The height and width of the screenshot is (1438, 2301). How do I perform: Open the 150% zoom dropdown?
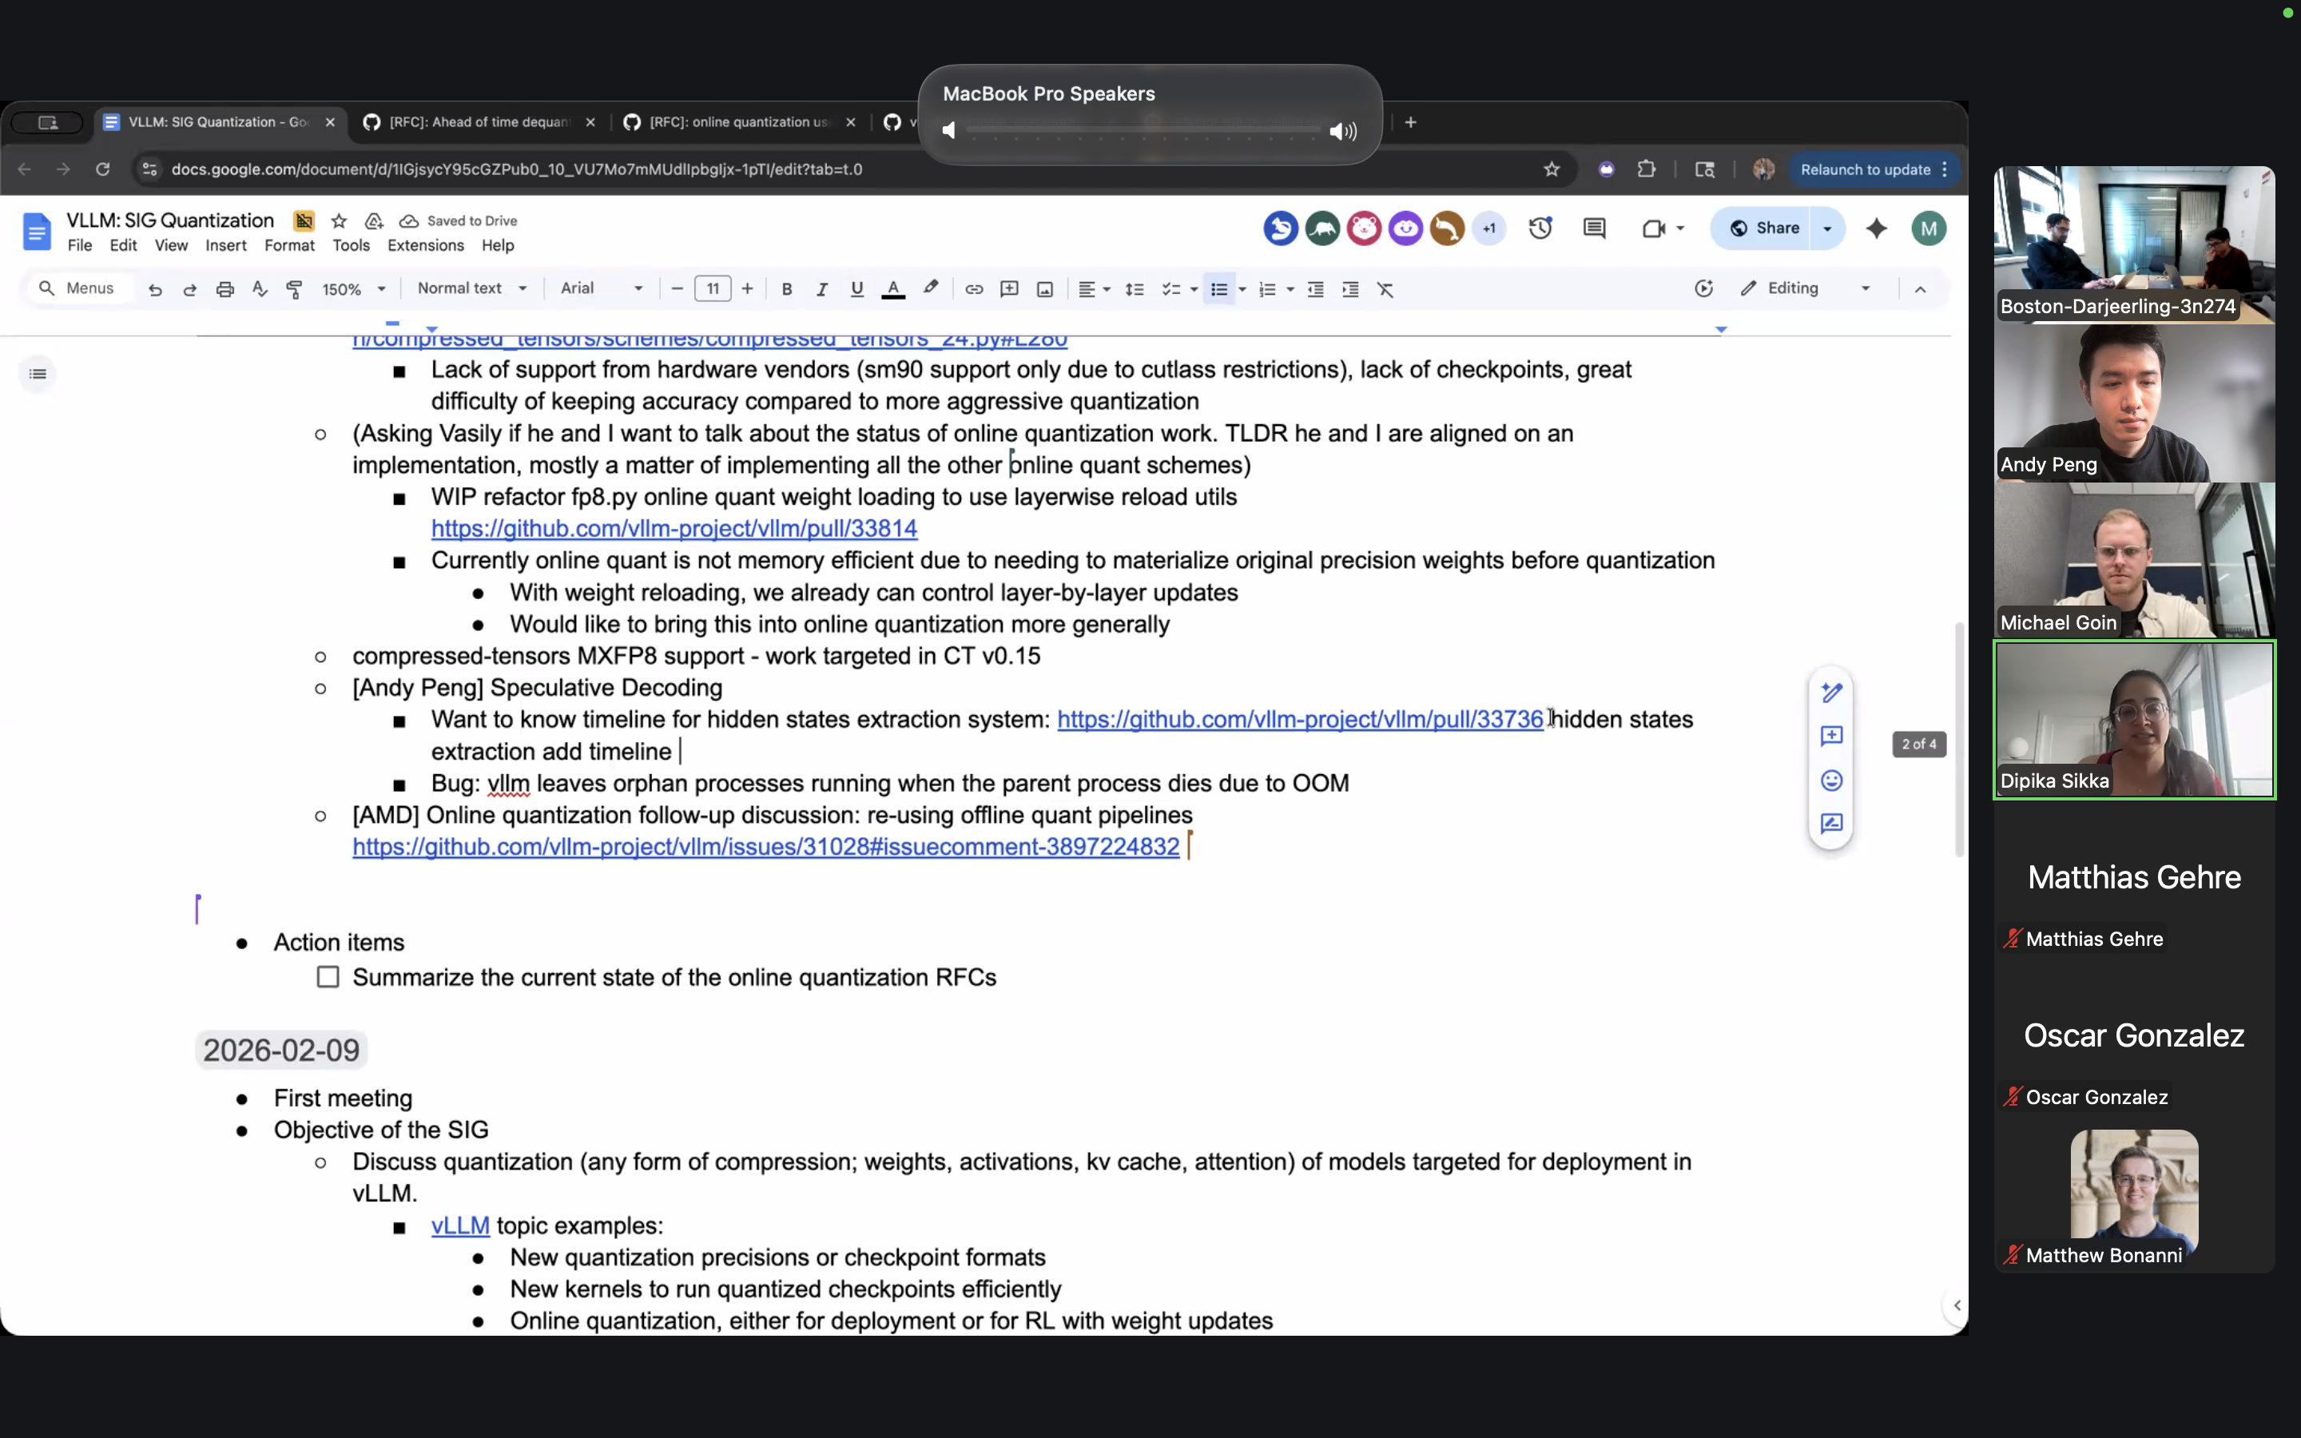[x=354, y=288]
